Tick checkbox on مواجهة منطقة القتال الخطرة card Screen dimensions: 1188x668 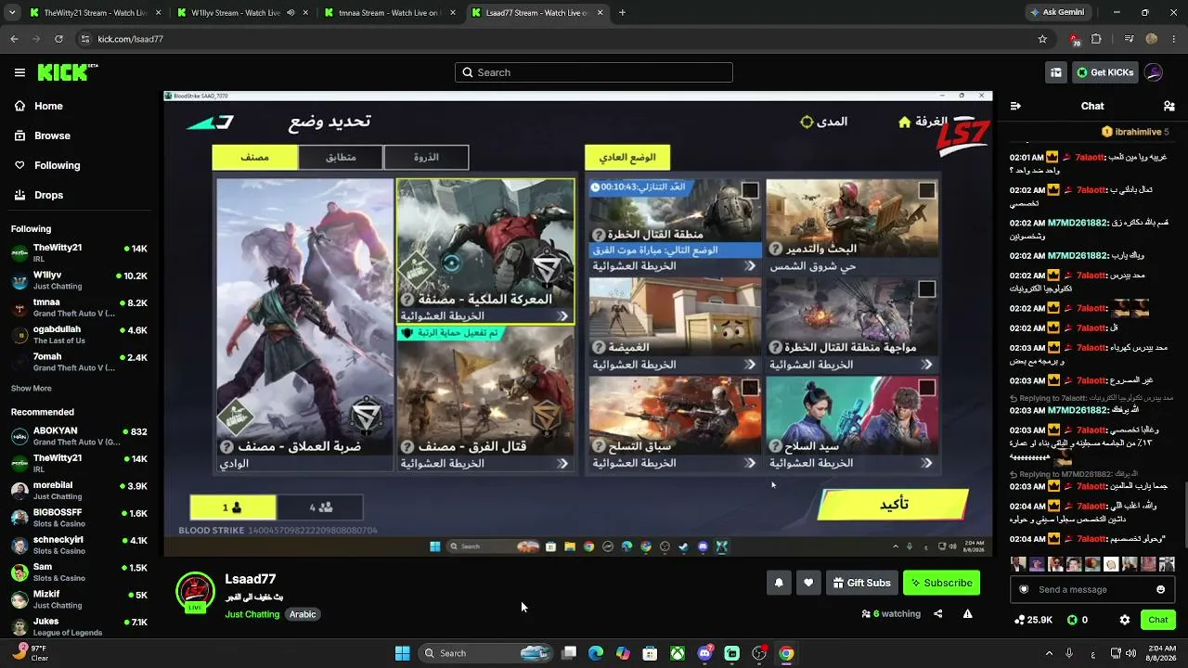[926, 289]
